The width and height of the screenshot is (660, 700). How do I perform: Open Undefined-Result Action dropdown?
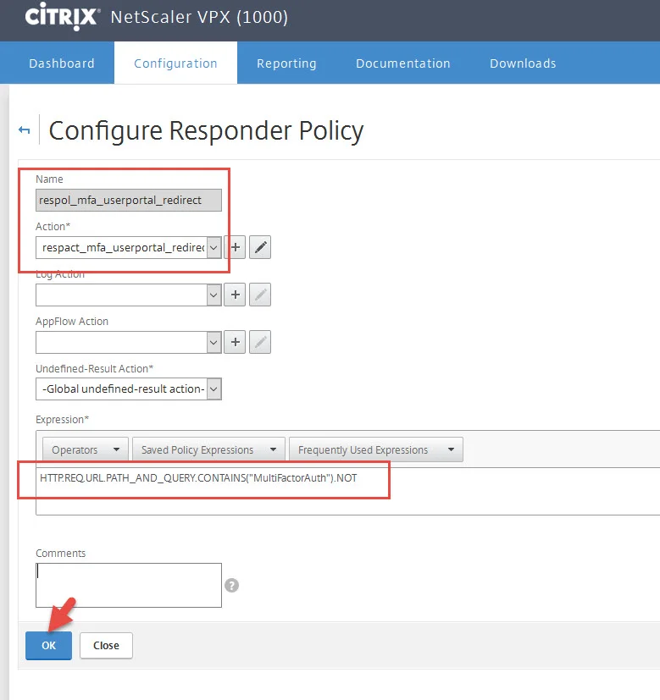pos(214,389)
